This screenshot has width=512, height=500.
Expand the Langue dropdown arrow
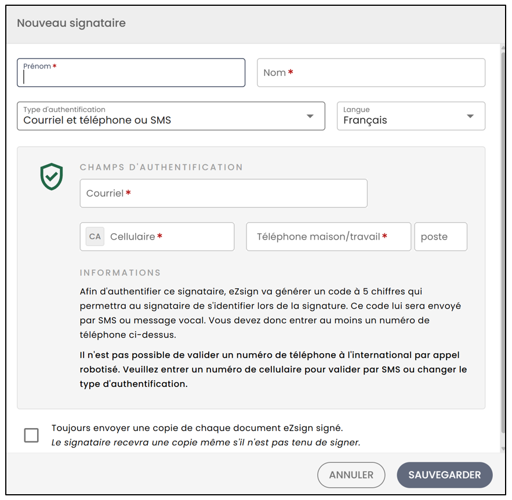[470, 116]
